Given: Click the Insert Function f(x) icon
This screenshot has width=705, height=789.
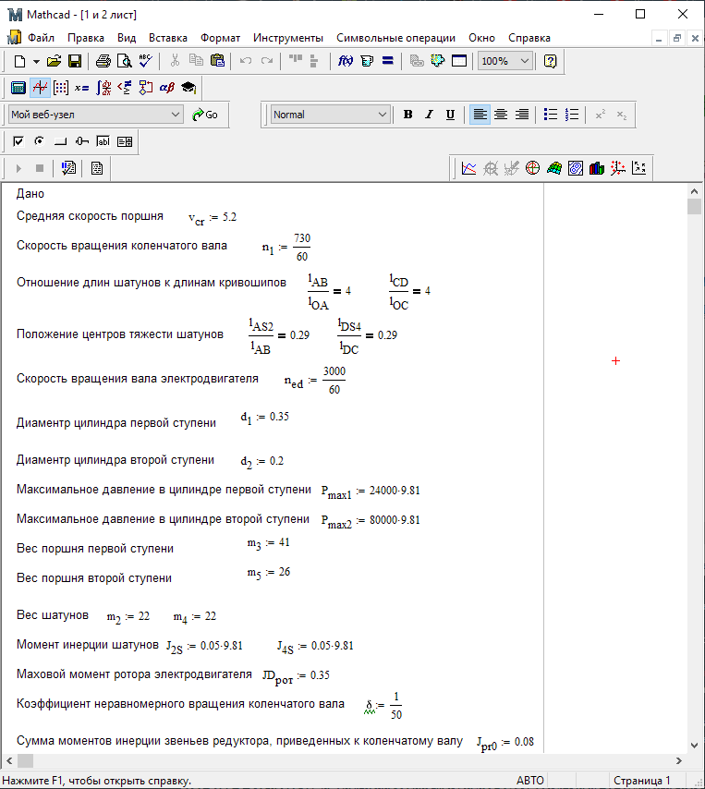Looking at the screenshot, I should (x=346, y=61).
